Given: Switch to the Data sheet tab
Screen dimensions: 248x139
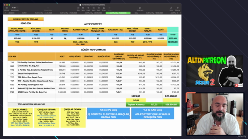Looking at the screenshot, I should (136, 13).
